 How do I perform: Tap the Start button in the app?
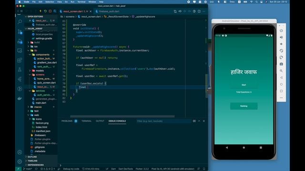[x=244, y=85]
